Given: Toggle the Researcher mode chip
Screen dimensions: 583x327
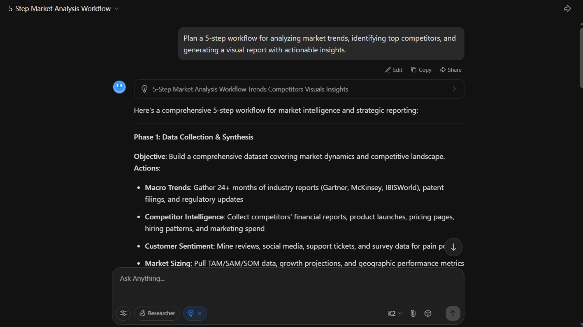Looking at the screenshot, I should click(x=157, y=313).
